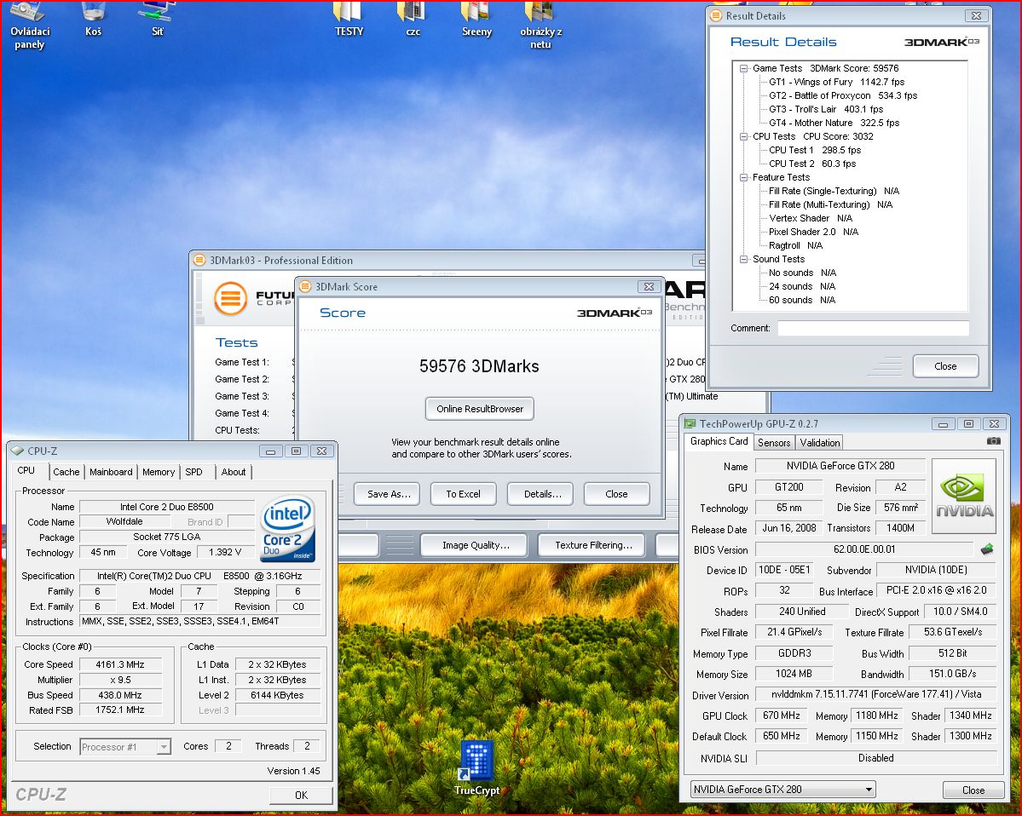Click the GPU-Z screenshot camera icon
This screenshot has height=816, width=1022.
(993, 441)
